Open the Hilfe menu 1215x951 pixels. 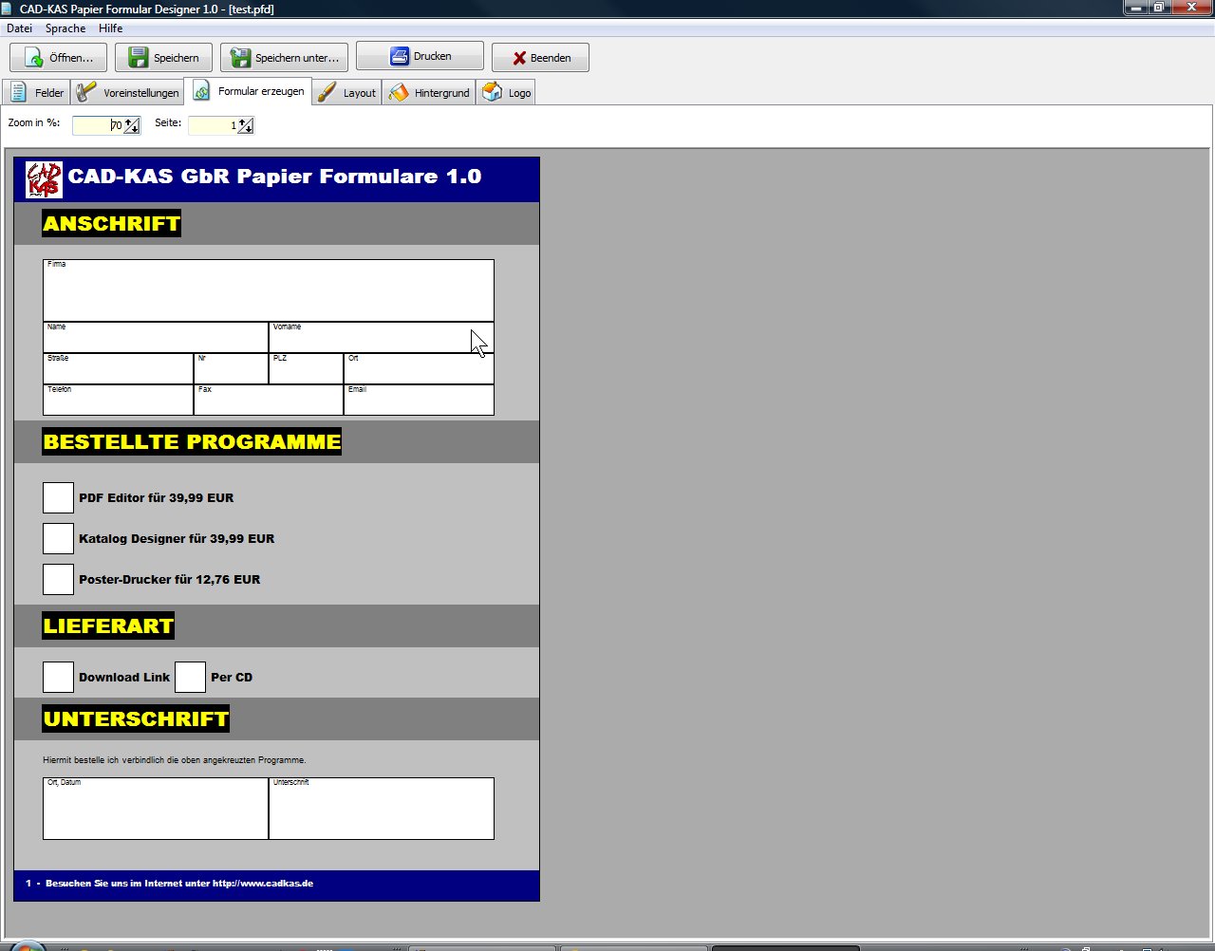pos(110,28)
